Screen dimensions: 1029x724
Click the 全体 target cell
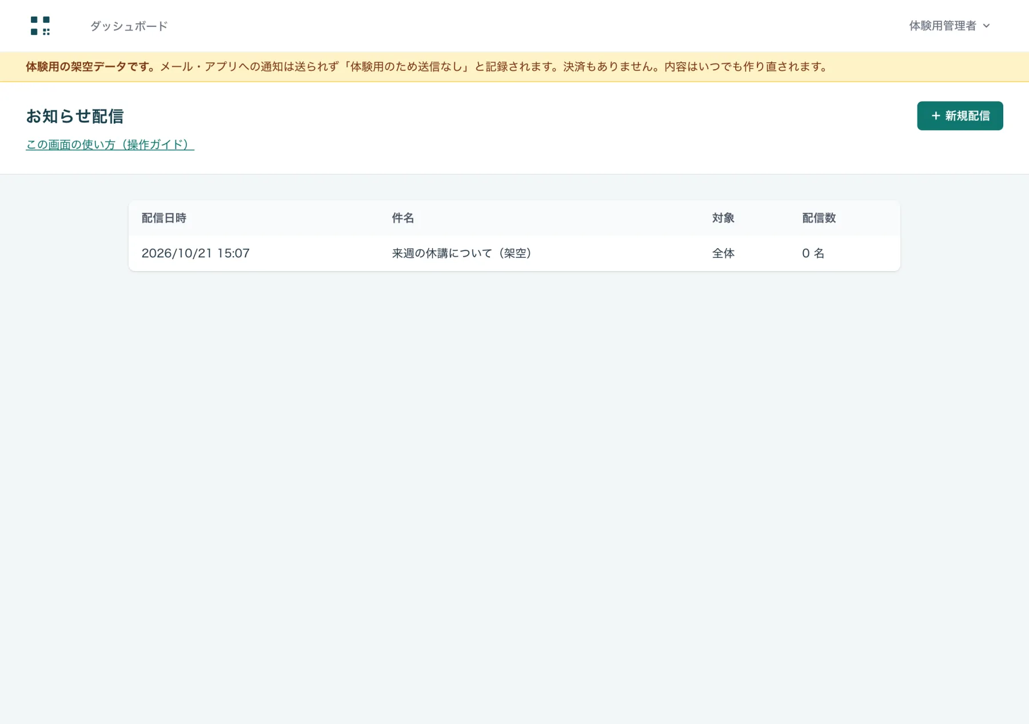tap(723, 253)
